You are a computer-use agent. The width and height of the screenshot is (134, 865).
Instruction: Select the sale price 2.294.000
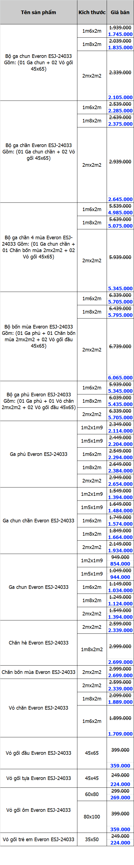coord(120,457)
